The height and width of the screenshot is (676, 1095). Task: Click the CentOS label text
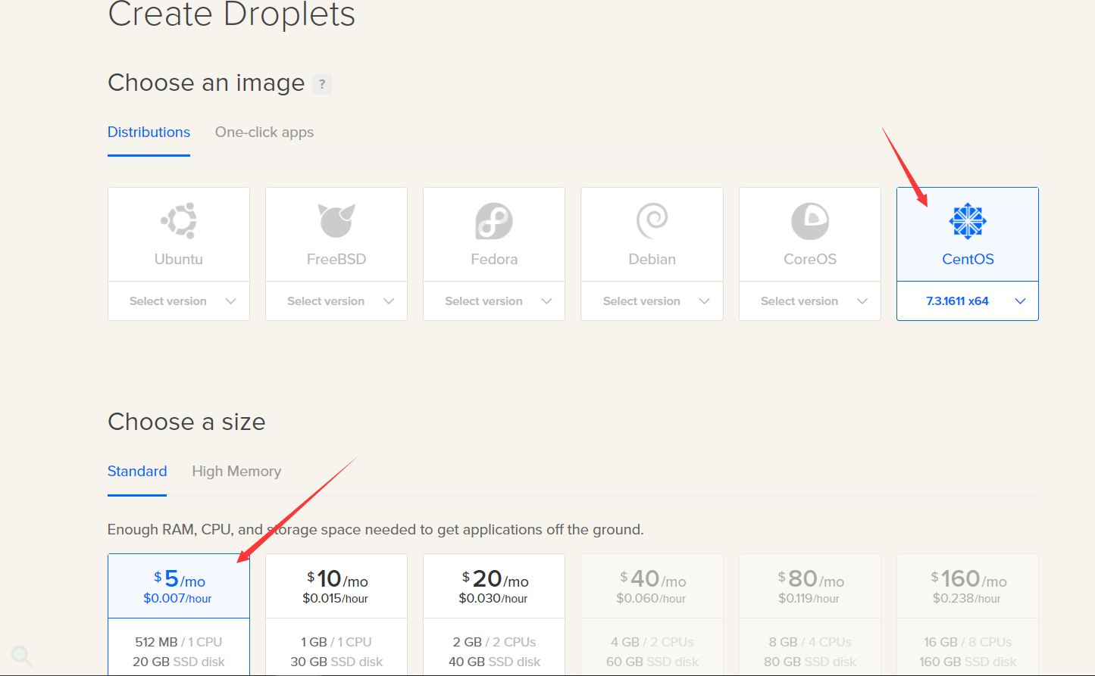tap(968, 260)
